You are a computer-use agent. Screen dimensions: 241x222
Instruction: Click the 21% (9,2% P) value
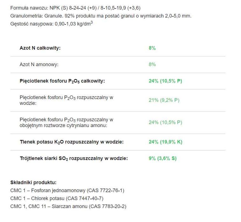pyautogui.click(x=164, y=100)
